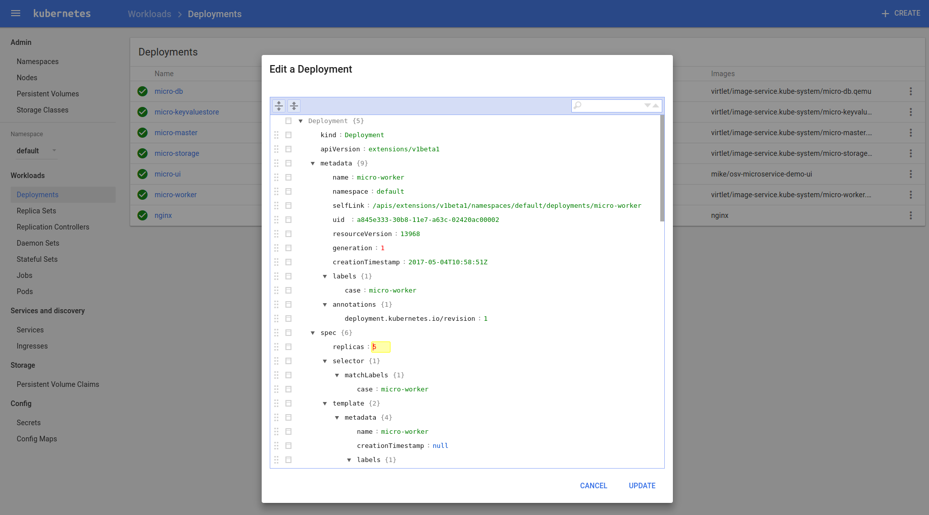
Task: Click green status check of micro-db
Action: point(142,91)
